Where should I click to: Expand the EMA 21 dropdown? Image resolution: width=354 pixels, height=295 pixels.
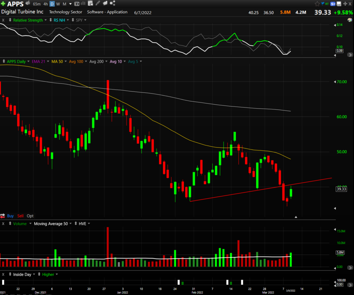[48, 61]
